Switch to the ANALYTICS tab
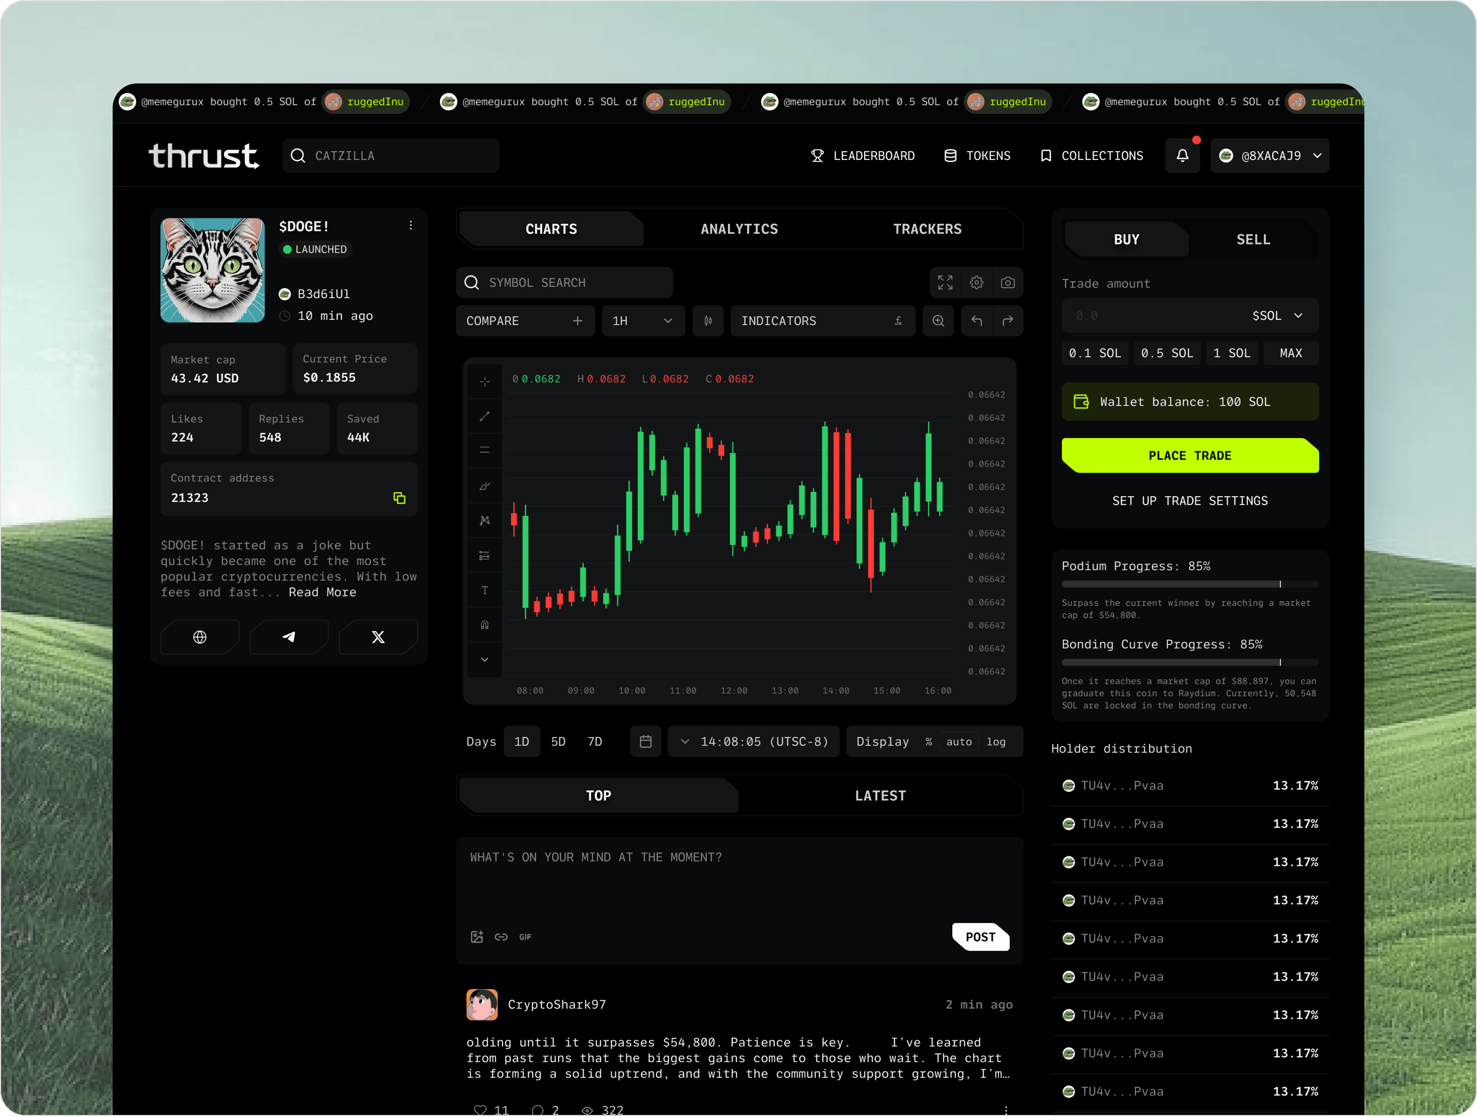1477x1116 pixels. click(x=739, y=229)
